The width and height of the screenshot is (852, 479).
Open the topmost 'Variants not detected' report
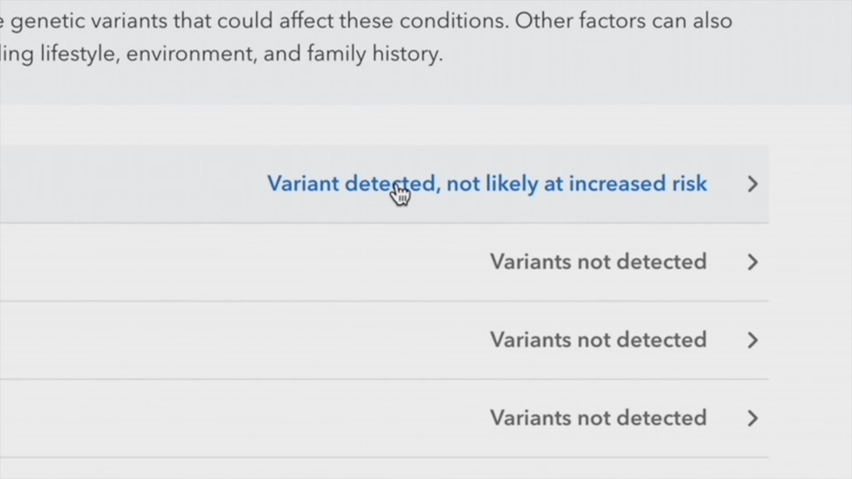coord(598,261)
